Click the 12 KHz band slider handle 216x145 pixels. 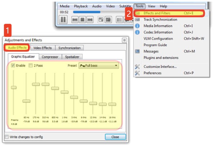[x=93, y=103]
